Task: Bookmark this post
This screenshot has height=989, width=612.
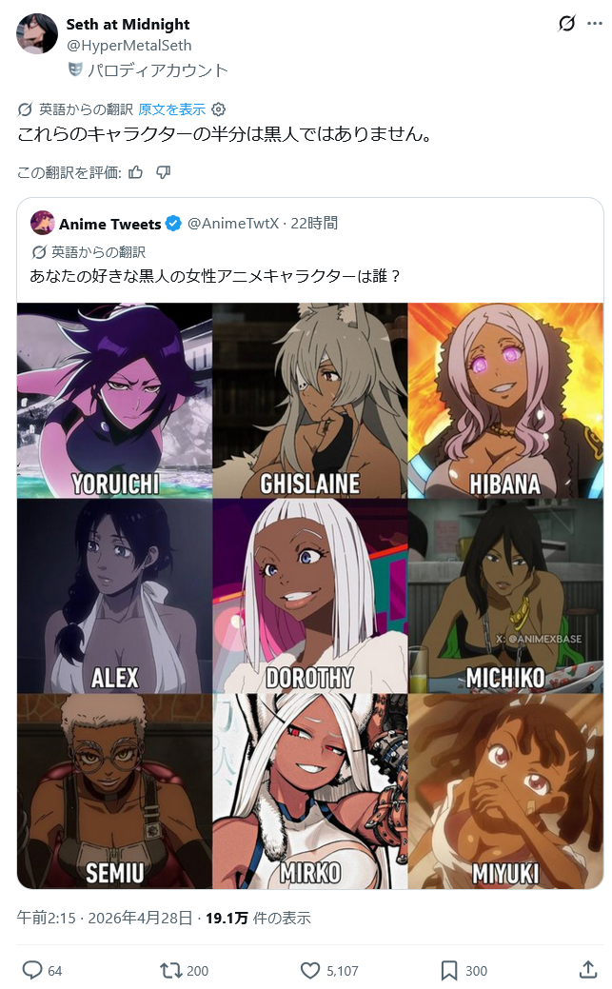Action: coord(448,970)
